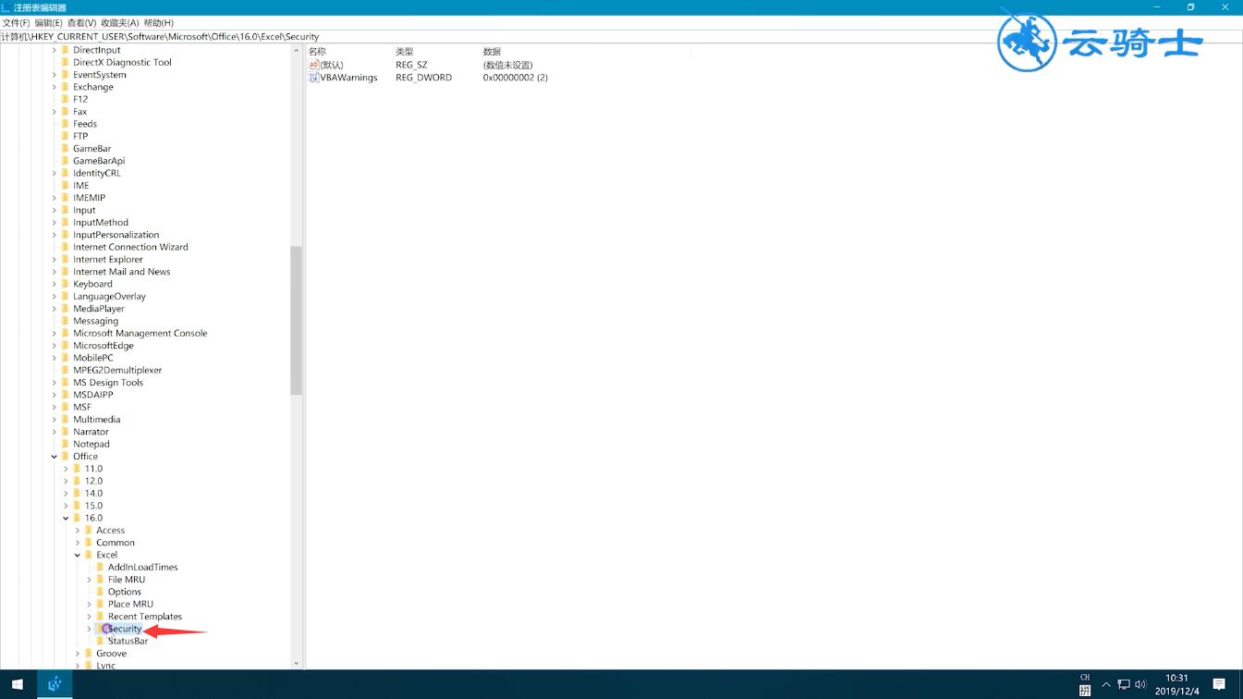The image size is (1243, 699).
Task: Click the tree scrollbar down arrow
Action: pyautogui.click(x=296, y=663)
